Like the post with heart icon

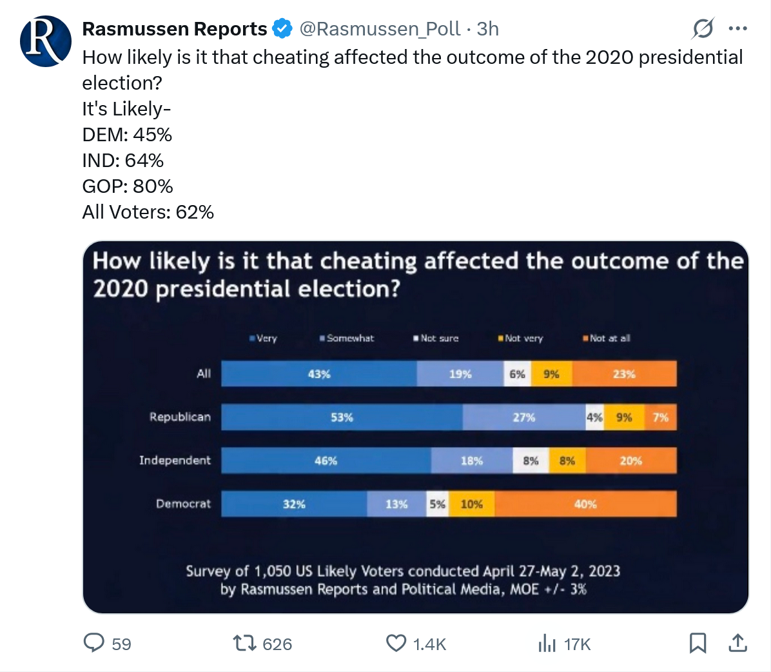pos(396,643)
